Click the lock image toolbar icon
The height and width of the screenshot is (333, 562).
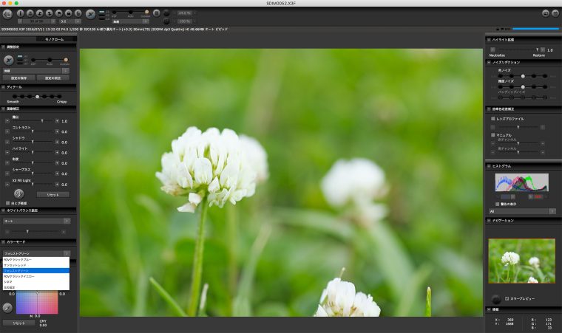pos(69,13)
